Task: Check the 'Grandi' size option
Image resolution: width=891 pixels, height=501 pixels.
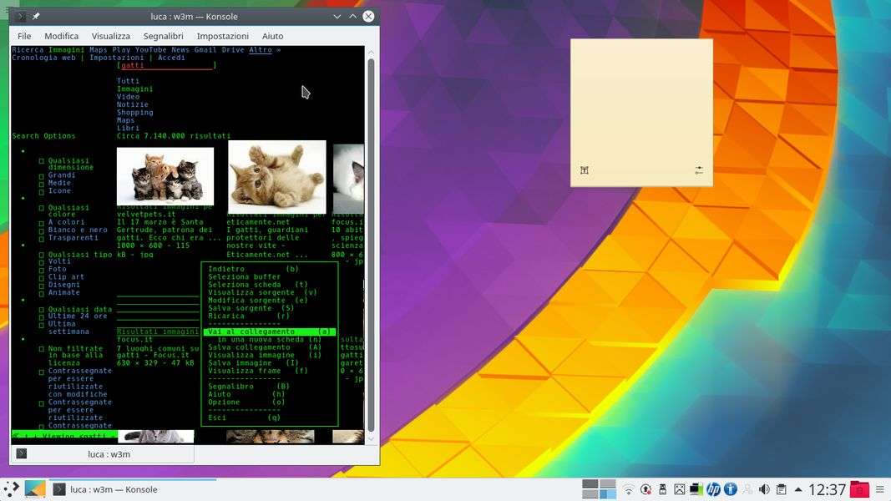Action: [x=42, y=176]
